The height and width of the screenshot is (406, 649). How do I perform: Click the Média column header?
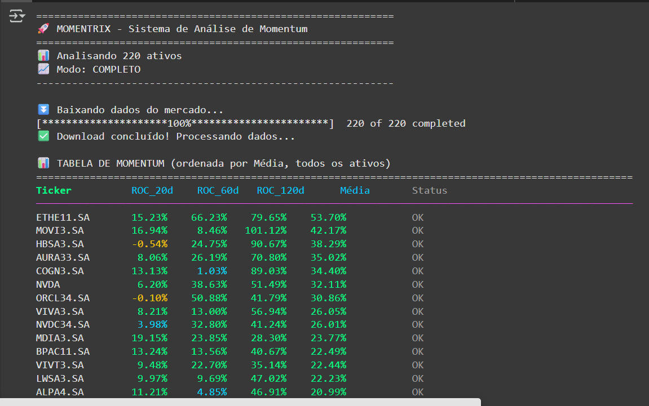click(355, 190)
